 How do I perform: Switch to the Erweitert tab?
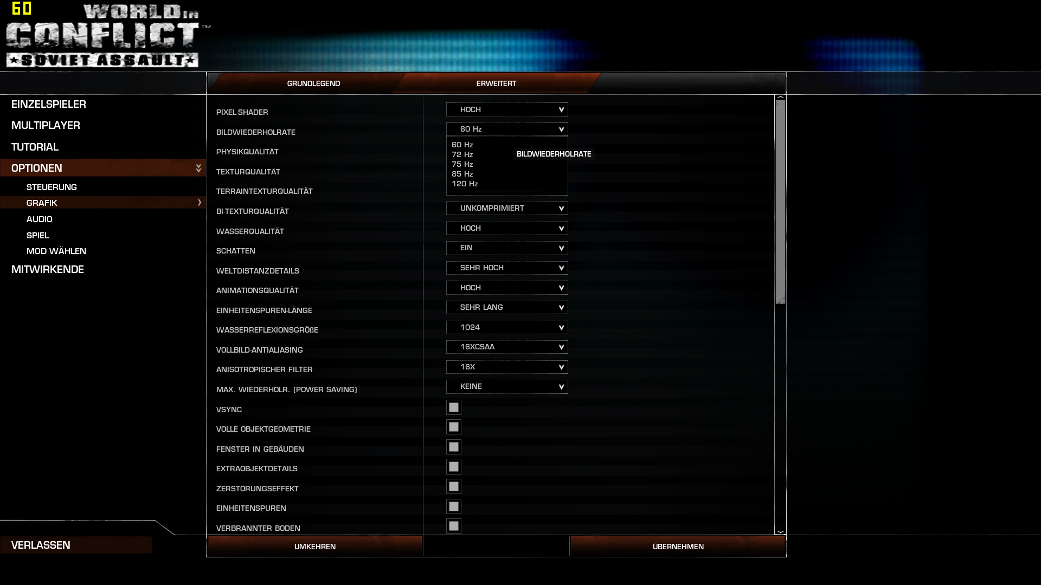pos(496,83)
